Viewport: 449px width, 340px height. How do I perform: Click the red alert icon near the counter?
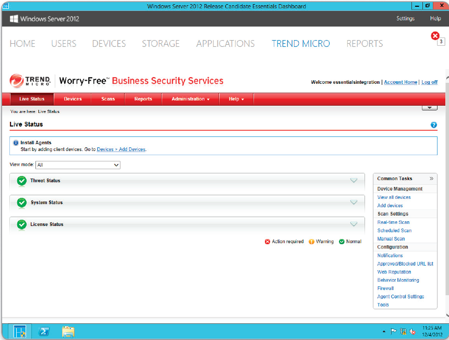pos(435,36)
